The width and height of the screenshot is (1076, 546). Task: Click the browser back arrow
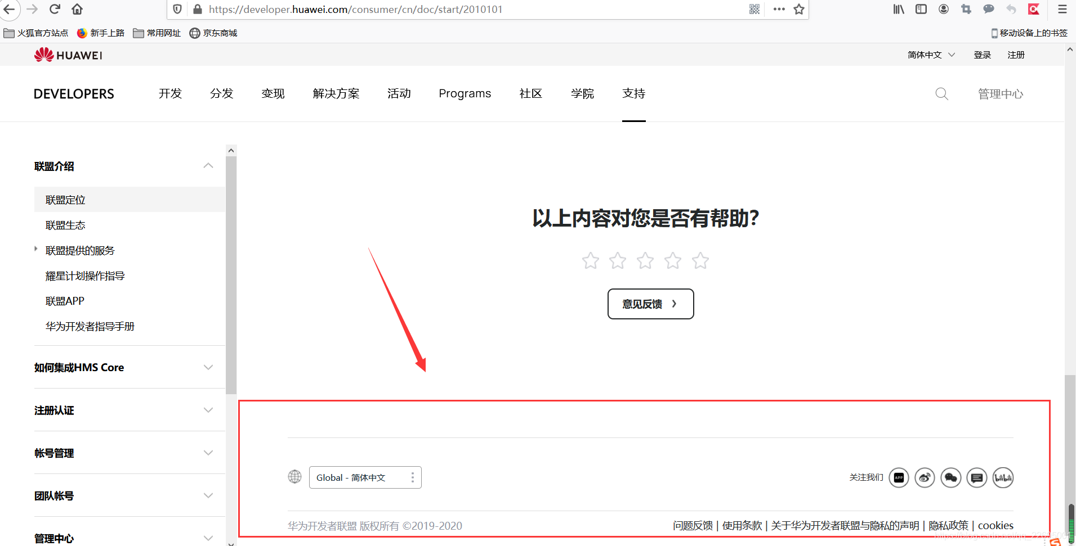(x=9, y=9)
